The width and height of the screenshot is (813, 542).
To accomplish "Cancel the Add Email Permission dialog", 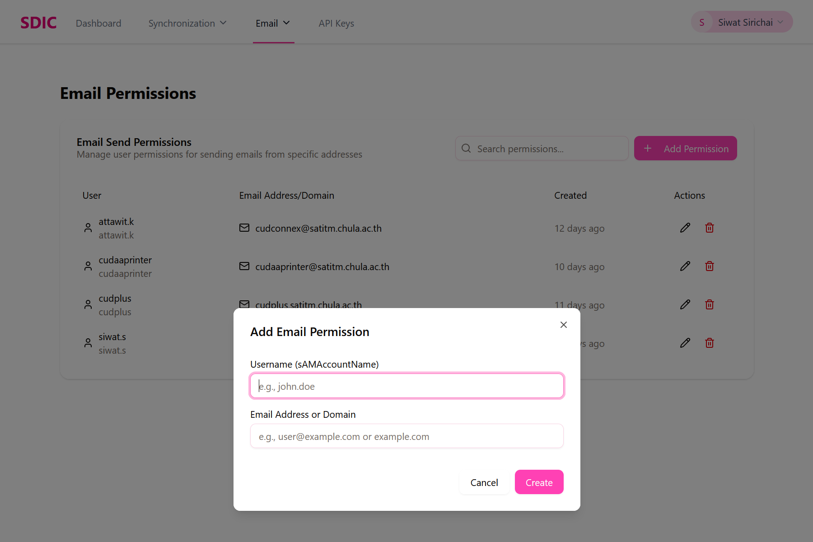I will [x=484, y=482].
